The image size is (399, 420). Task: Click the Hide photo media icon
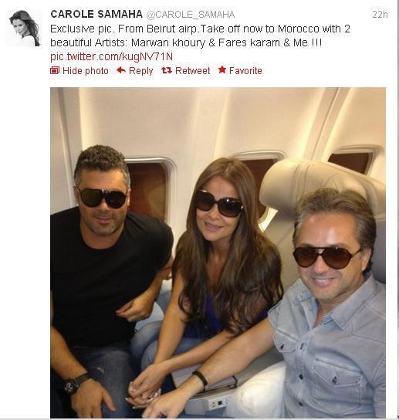55,71
